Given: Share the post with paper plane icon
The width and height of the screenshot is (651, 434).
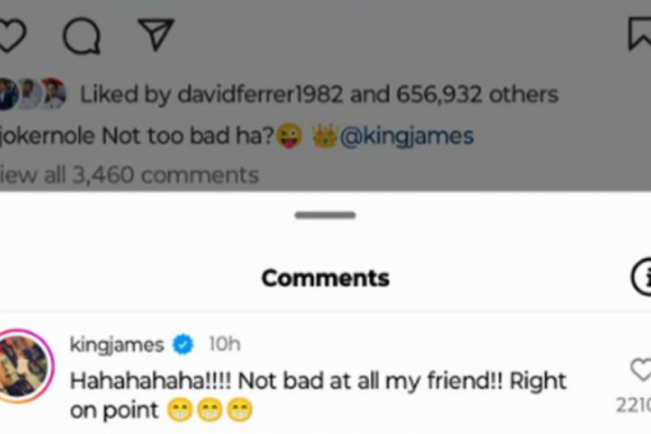Looking at the screenshot, I should 156,34.
